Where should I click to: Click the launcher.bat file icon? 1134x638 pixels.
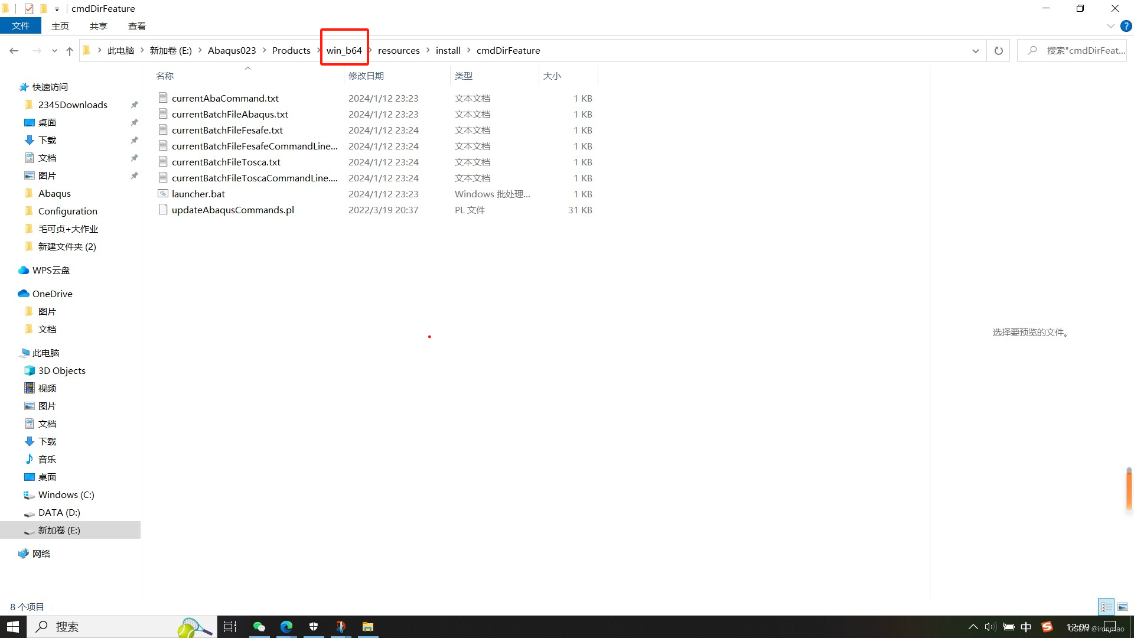tap(163, 194)
